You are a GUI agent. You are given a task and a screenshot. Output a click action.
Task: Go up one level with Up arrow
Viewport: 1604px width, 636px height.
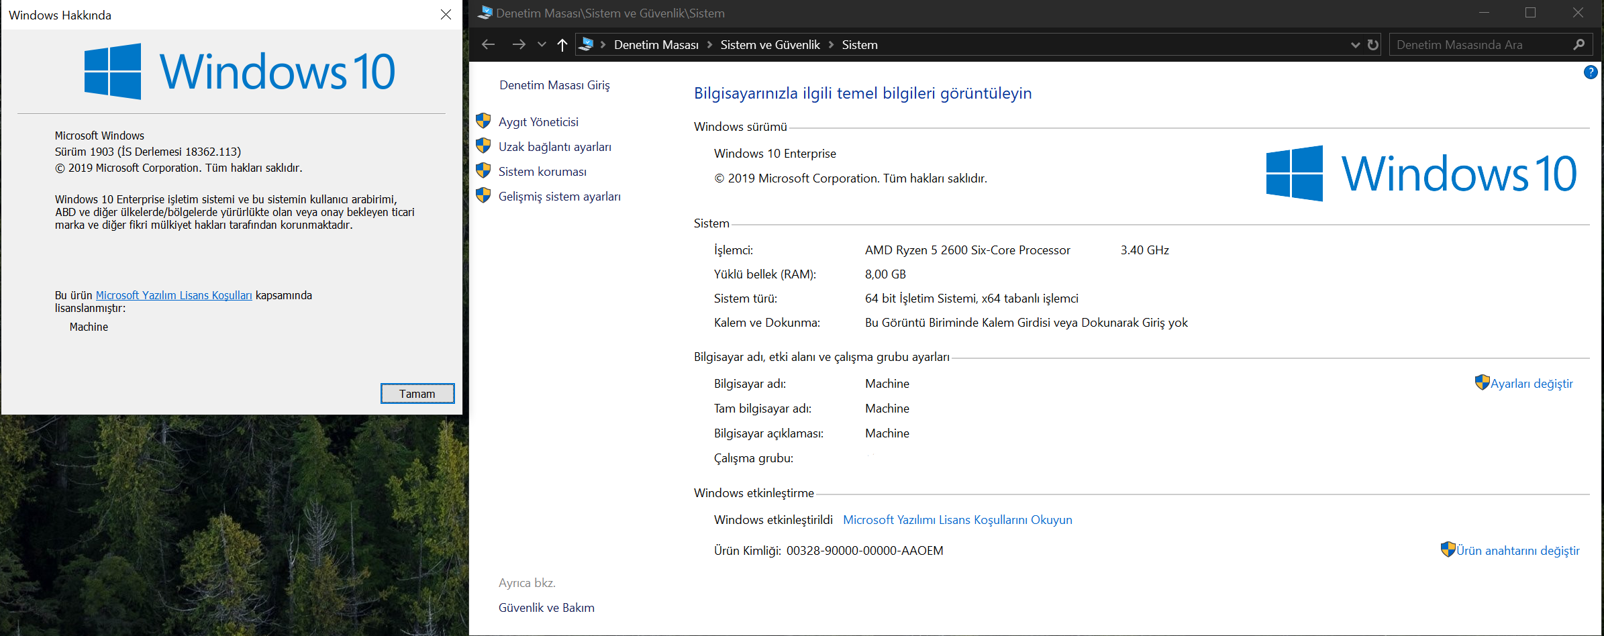[x=562, y=45]
